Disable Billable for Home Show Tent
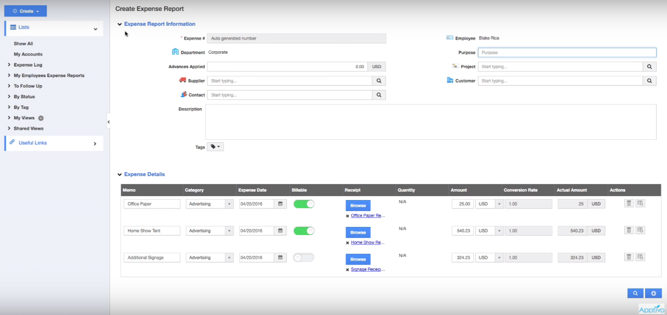 click(303, 230)
